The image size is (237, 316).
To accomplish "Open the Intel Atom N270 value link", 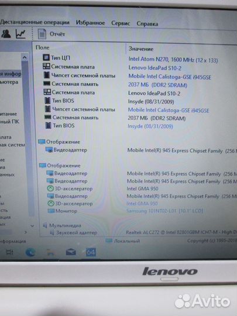I will point(173,60).
